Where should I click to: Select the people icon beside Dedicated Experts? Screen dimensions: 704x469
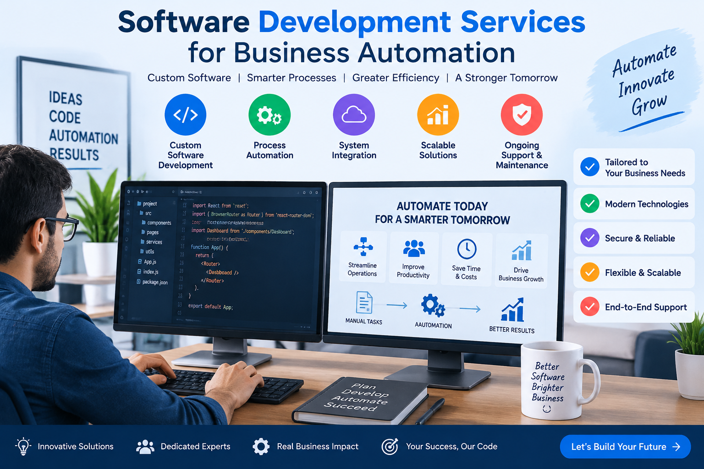[145, 447]
